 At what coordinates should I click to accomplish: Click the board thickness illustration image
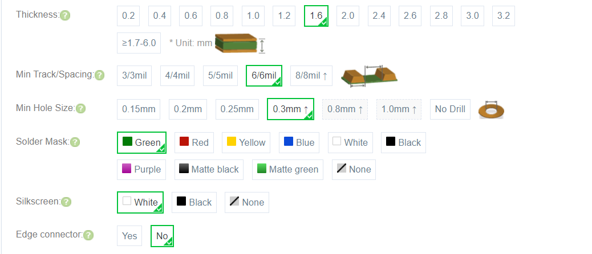[240, 43]
